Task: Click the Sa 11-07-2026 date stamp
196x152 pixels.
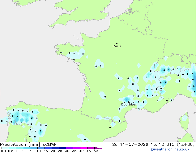Action: [x=130, y=145]
